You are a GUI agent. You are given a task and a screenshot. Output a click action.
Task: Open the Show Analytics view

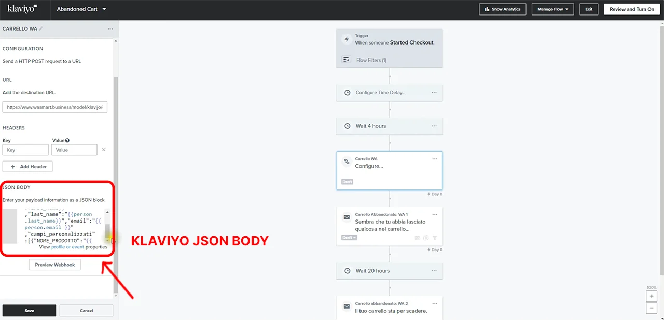503,9
